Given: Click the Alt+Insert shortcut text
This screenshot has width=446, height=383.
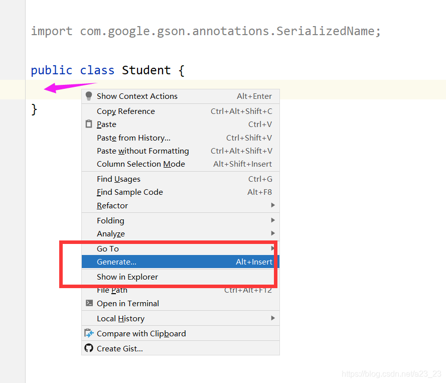Looking at the screenshot, I should (254, 262).
